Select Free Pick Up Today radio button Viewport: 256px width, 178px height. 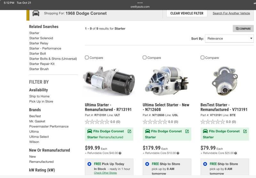(x=89, y=164)
